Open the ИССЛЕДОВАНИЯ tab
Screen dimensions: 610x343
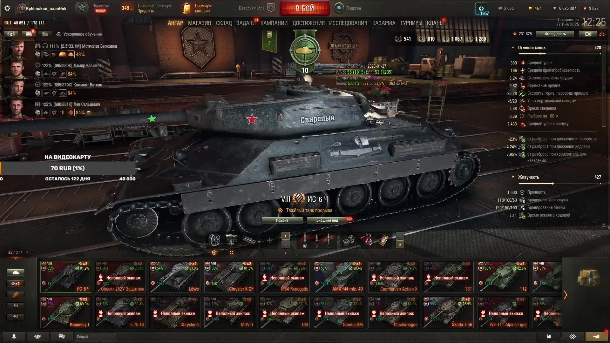pyautogui.click(x=348, y=23)
